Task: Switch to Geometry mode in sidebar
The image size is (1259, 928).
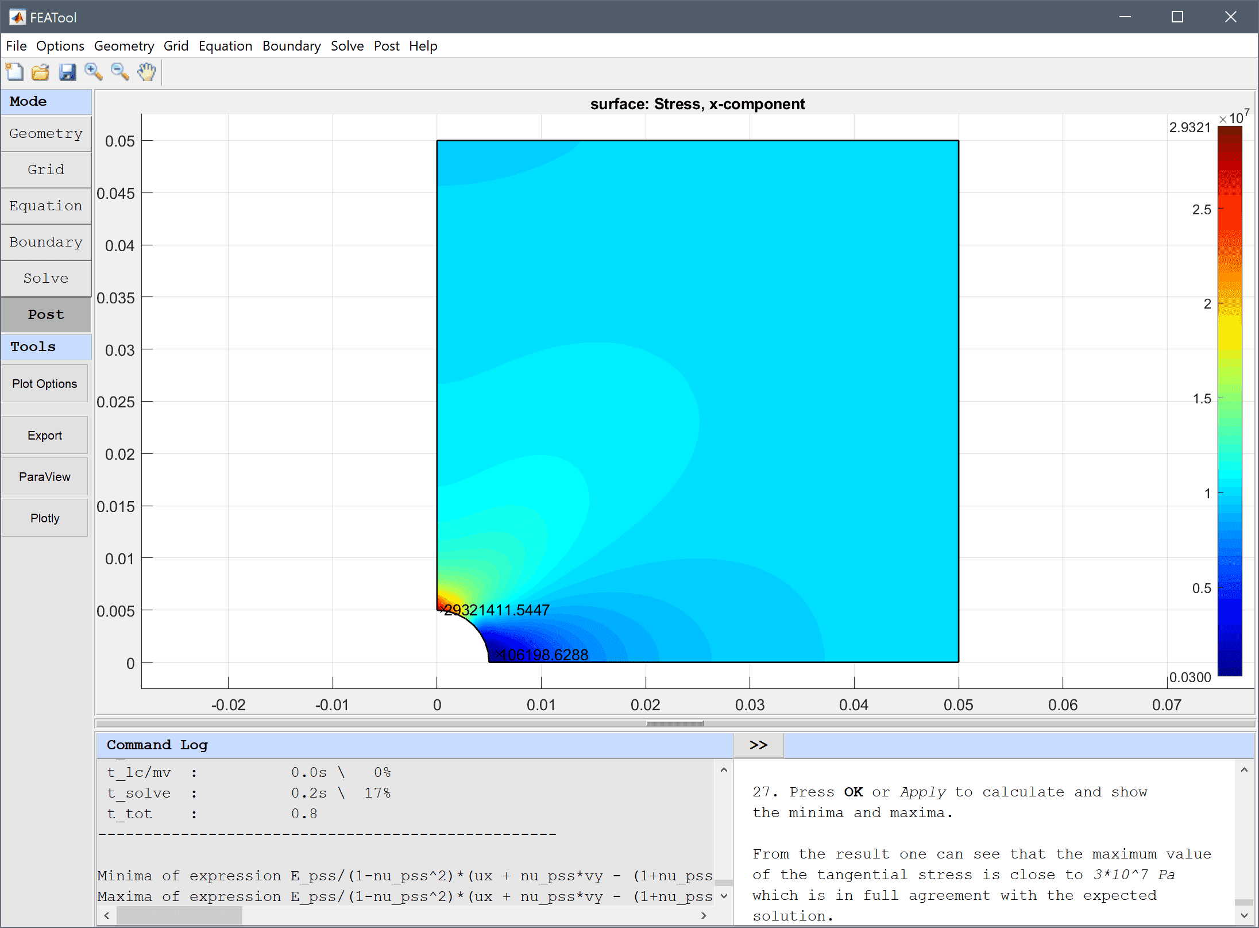Action: point(46,133)
